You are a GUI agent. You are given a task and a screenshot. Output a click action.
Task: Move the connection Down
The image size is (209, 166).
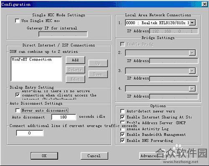point(98,74)
